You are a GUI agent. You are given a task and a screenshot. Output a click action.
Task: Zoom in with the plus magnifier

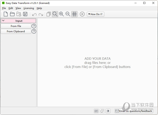coord(61,14)
